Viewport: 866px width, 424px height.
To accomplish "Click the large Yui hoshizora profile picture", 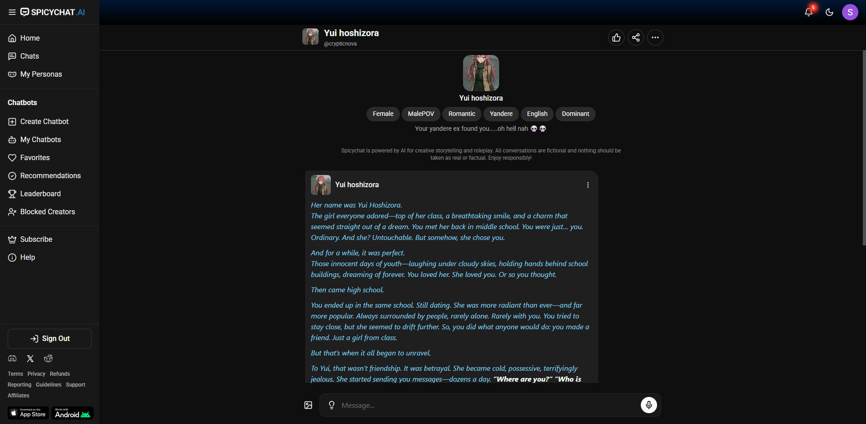I will [481, 73].
